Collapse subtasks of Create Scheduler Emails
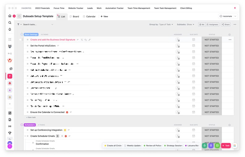This screenshot has width=245, height=157. [x=25, y=136]
